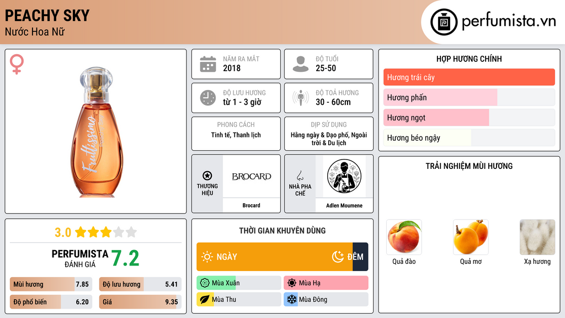Click the Adlen Moumene perfumer name
Image resolution: width=565 pixels, height=318 pixels.
[344, 205]
